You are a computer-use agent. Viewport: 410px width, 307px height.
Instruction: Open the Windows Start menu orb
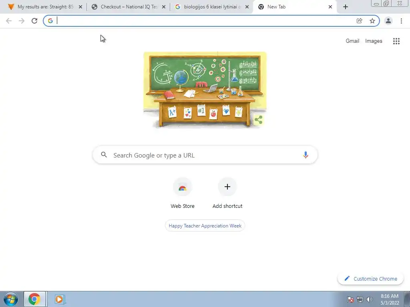(x=11, y=299)
